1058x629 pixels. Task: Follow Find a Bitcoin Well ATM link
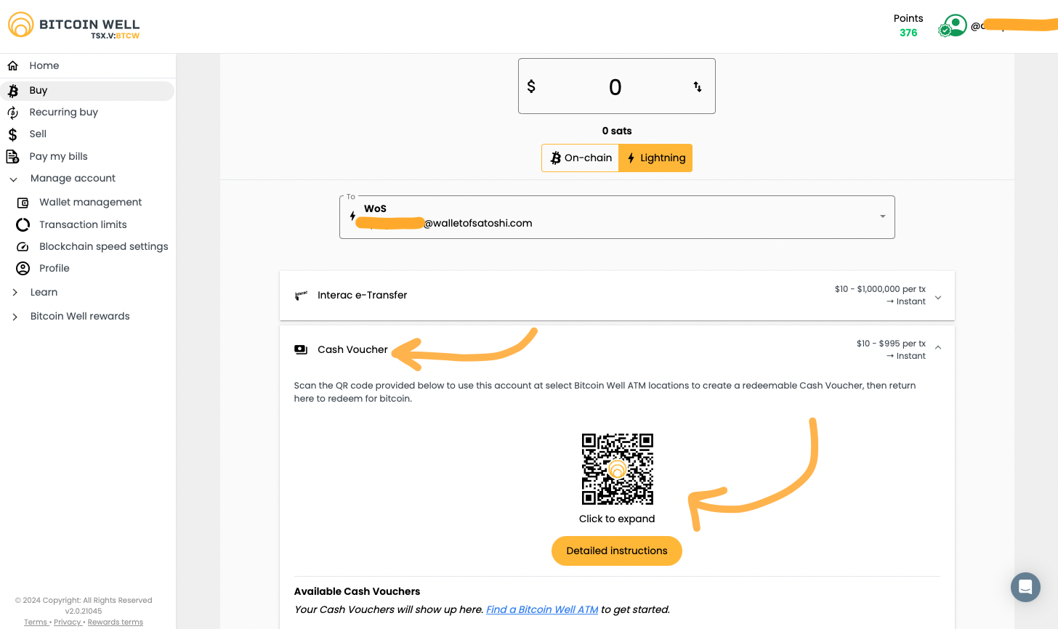point(542,609)
